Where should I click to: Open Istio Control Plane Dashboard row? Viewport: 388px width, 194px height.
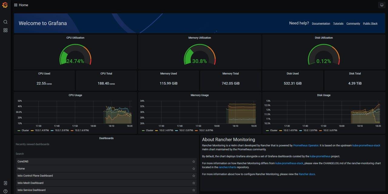[106, 176]
